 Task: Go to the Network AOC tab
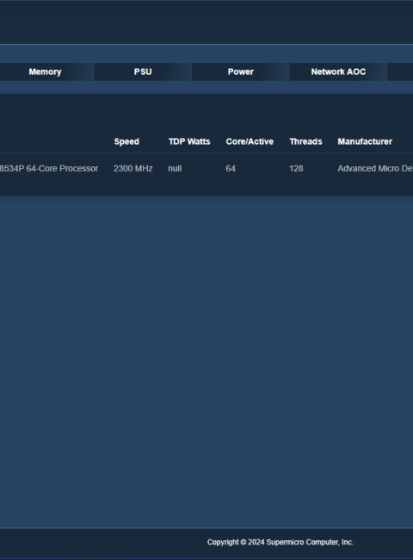coord(338,72)
